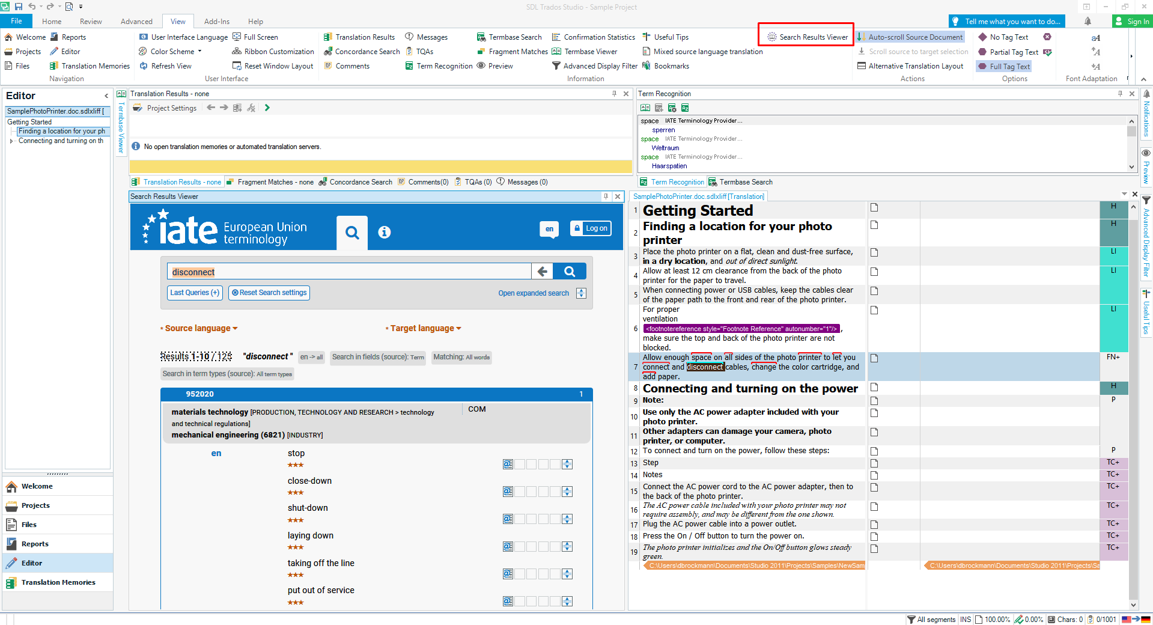The height and width of the screenshot is (625, 1153).
Task: Open Advanced Display Filter
Action: pyautogui.click(x=594, y=66)
